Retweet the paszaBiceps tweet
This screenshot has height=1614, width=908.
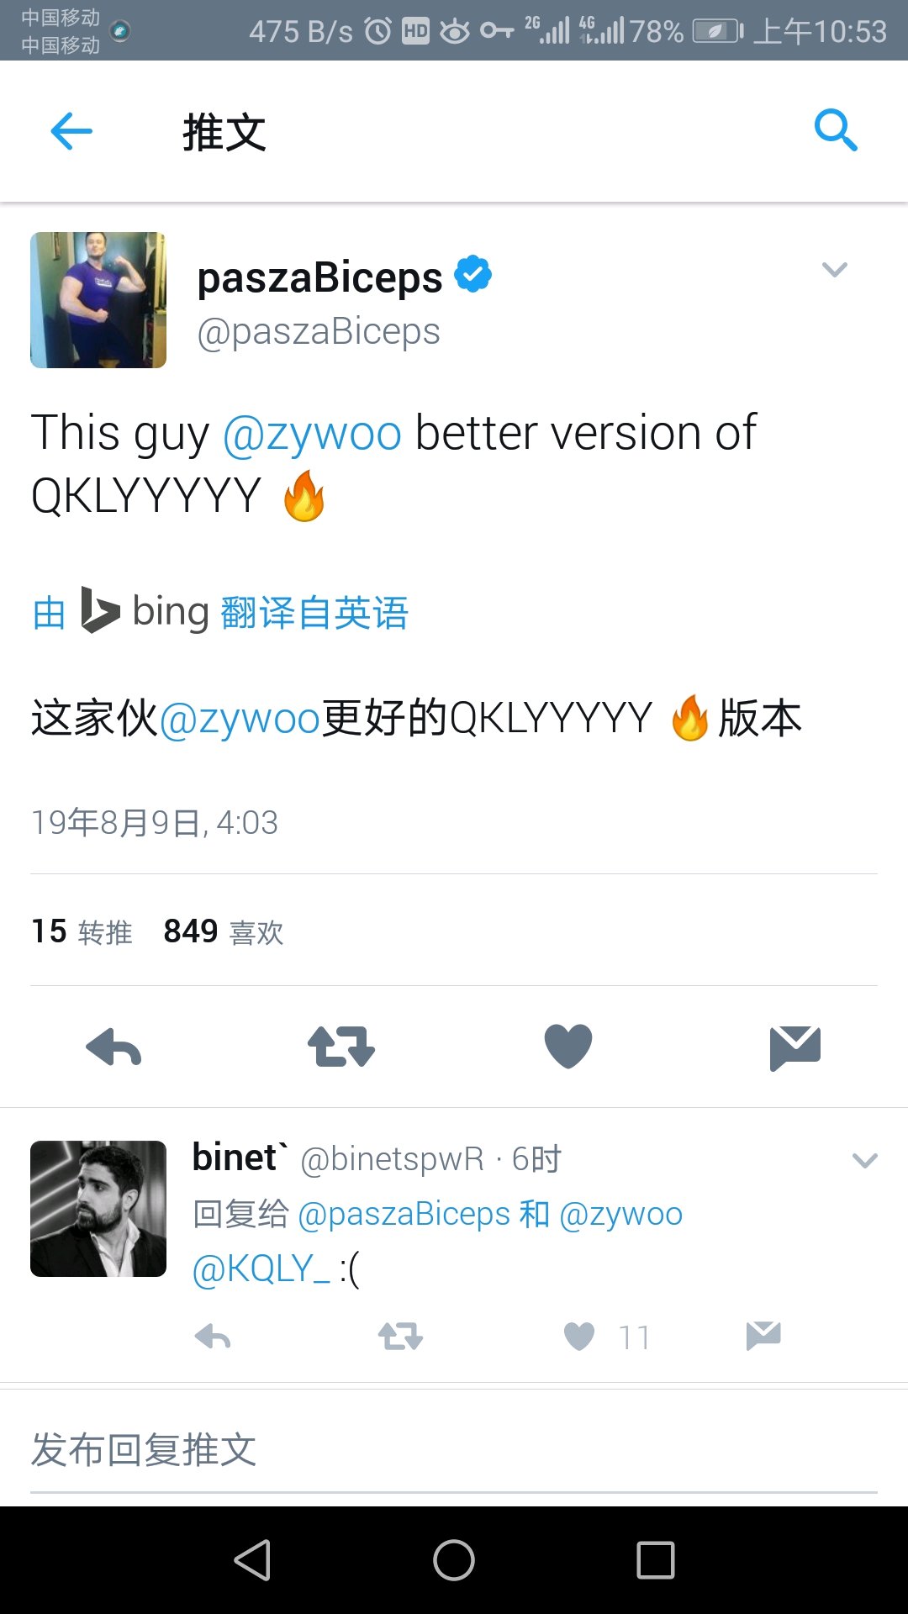click(x=340, y=1047)
